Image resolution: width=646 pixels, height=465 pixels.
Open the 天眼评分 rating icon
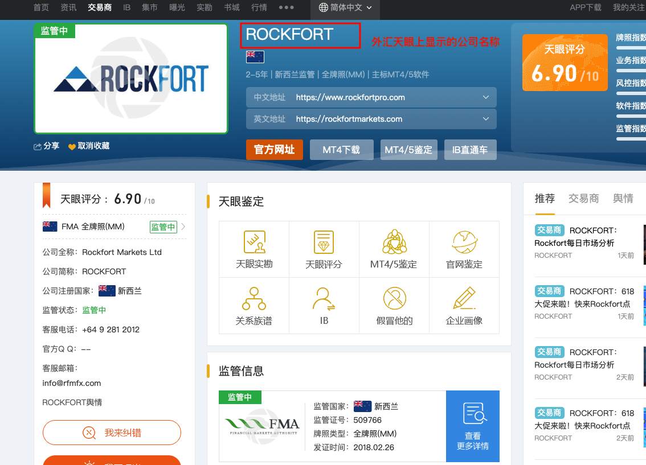click(x=324, y=242)
